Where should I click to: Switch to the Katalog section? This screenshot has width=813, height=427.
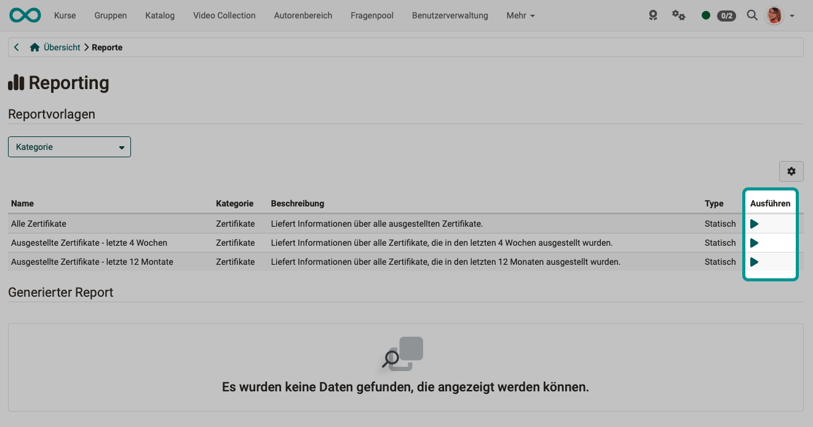[x=159, y=15]
